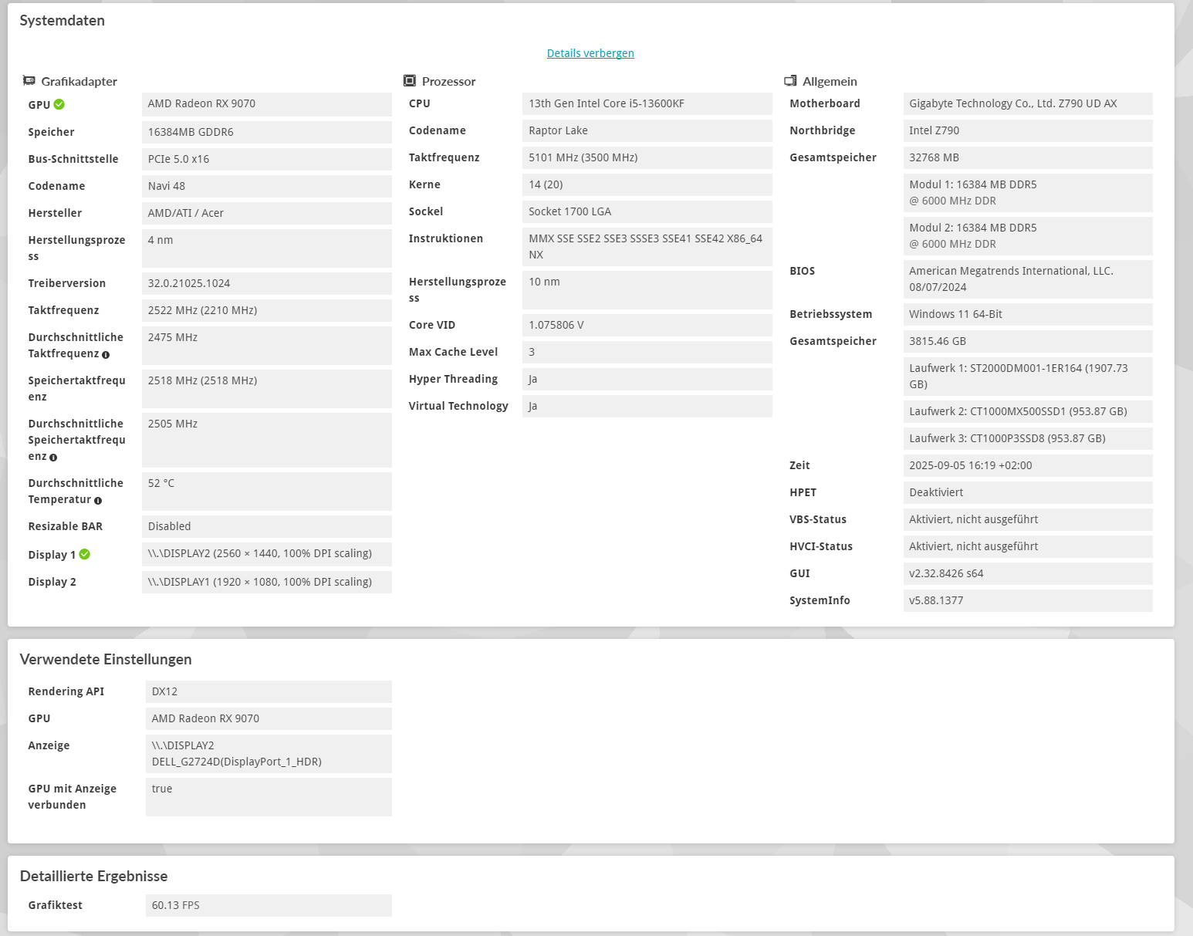Select the AMD Radeon RX 9070 GPU field
This screenshot has width=1193, height=936.
(268, 718)
